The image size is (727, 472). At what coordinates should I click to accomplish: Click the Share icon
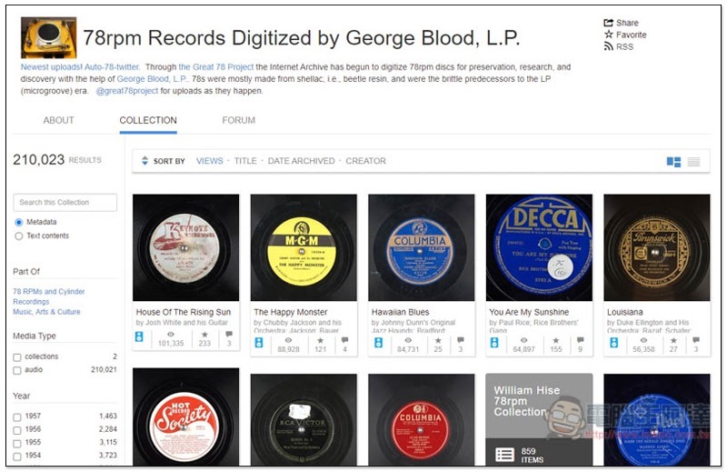(x=608, y=23)
